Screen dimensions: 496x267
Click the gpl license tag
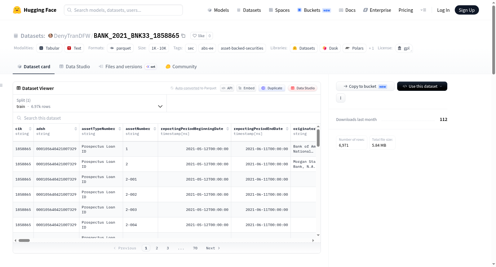click(x=404, y=48)
